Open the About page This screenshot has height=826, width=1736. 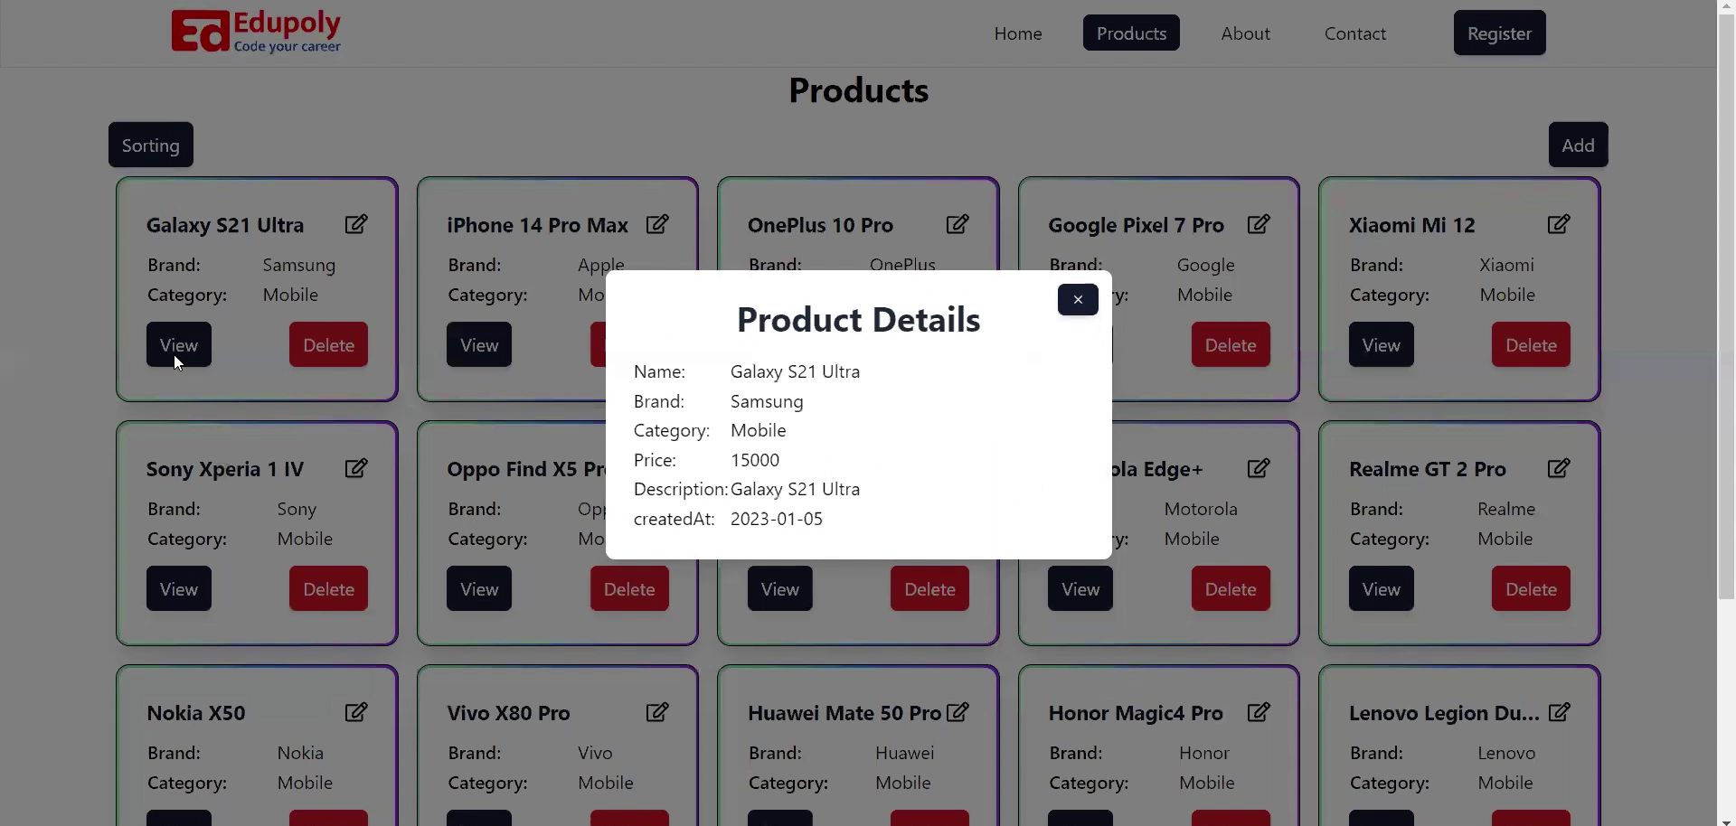1245,33
